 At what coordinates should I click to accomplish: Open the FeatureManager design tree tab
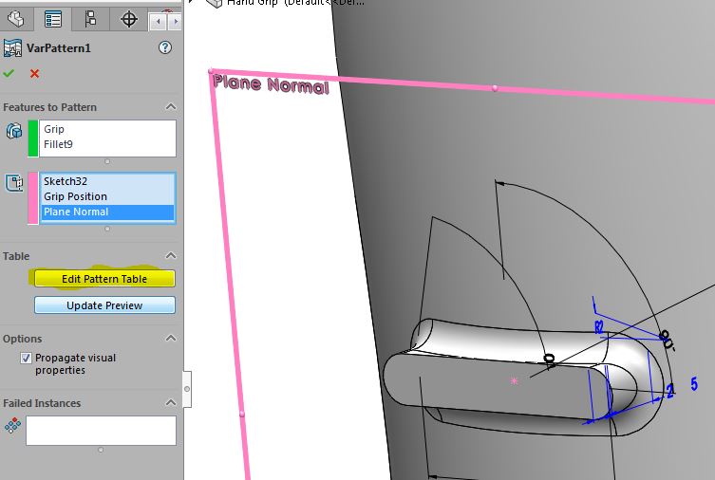point(16,19)
